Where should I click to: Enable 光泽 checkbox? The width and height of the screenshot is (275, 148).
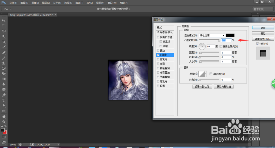(158, 64)
